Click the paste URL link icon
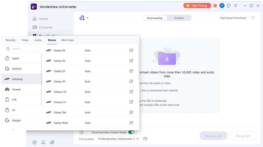This screenshot has width=263, height=147. pyautogui.click(x=82, y=18)
